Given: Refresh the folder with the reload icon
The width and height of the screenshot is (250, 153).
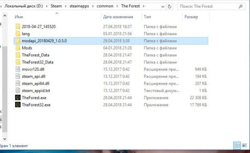Looking at the screenshot, I should [x=169, y=6].
